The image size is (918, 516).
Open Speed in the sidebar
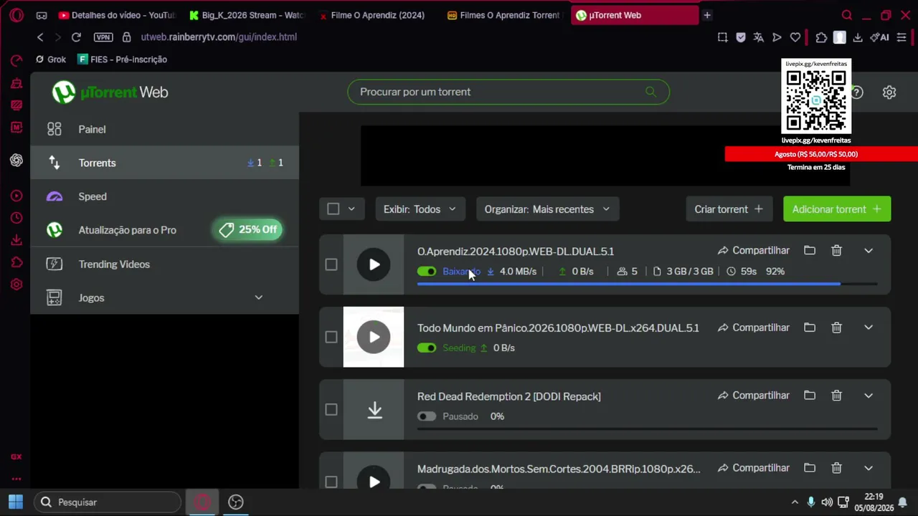[165, 196]
